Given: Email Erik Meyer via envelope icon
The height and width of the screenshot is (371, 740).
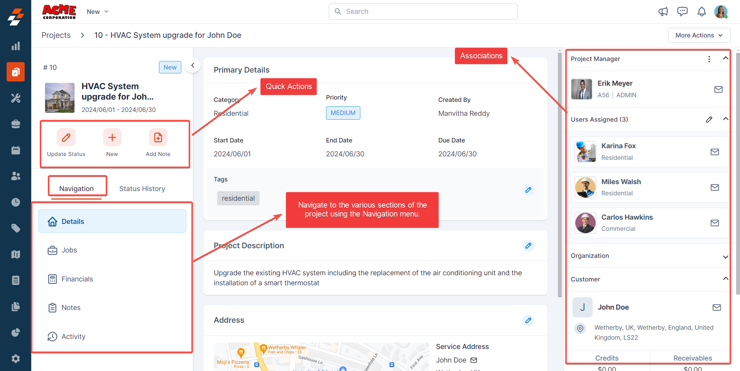Looking at the screenshot, I should pos(718,89).
